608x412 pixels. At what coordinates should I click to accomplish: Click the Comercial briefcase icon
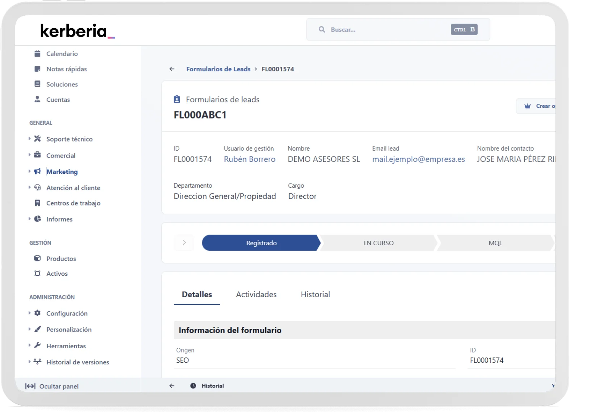click(37, 155)
